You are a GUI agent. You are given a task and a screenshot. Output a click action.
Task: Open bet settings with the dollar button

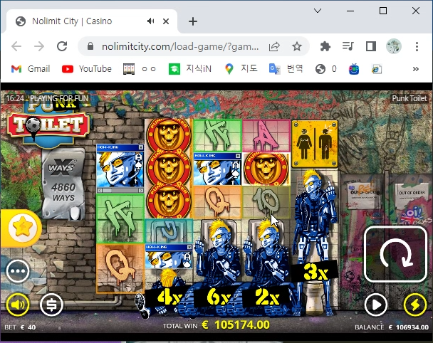(51, 305)
